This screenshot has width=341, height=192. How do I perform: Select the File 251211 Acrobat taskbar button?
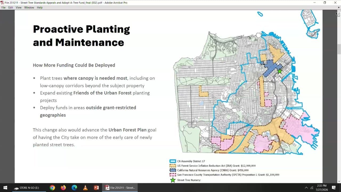tap(120, 188)
